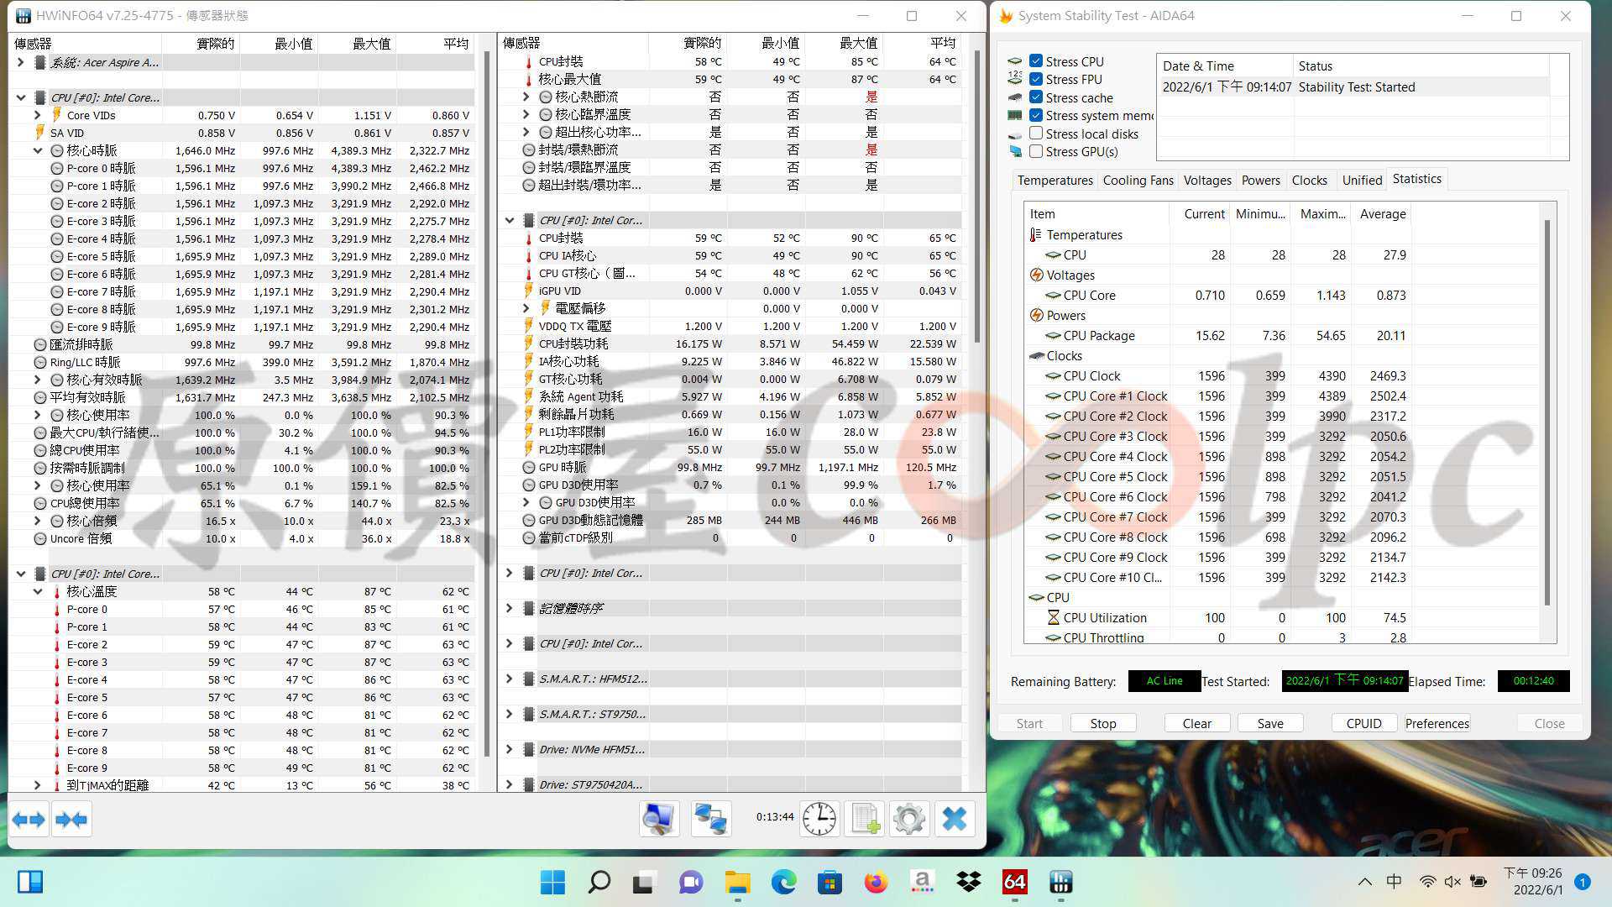
Task: Open Microsoft Store from the taskbar
Action: tap(830, 882)
